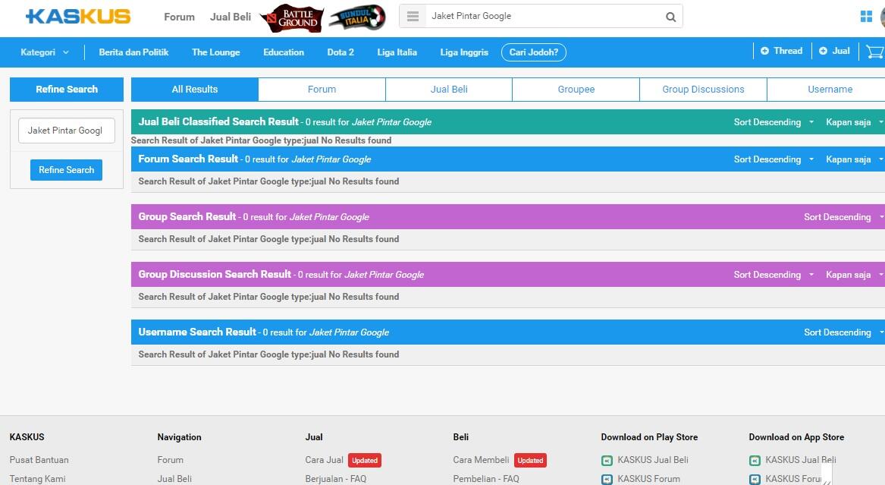This screenshot has width=885, height=485.
Task: Create a new Thread
Action: (782, 51)
